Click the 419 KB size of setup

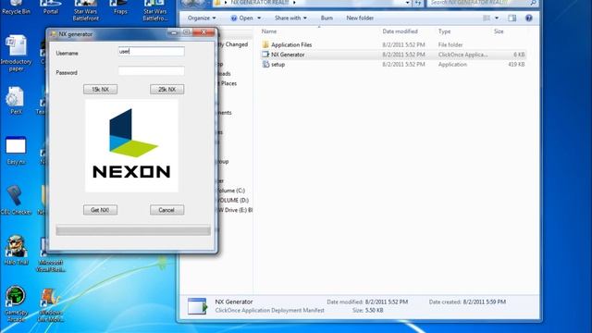tap(516, 65)
